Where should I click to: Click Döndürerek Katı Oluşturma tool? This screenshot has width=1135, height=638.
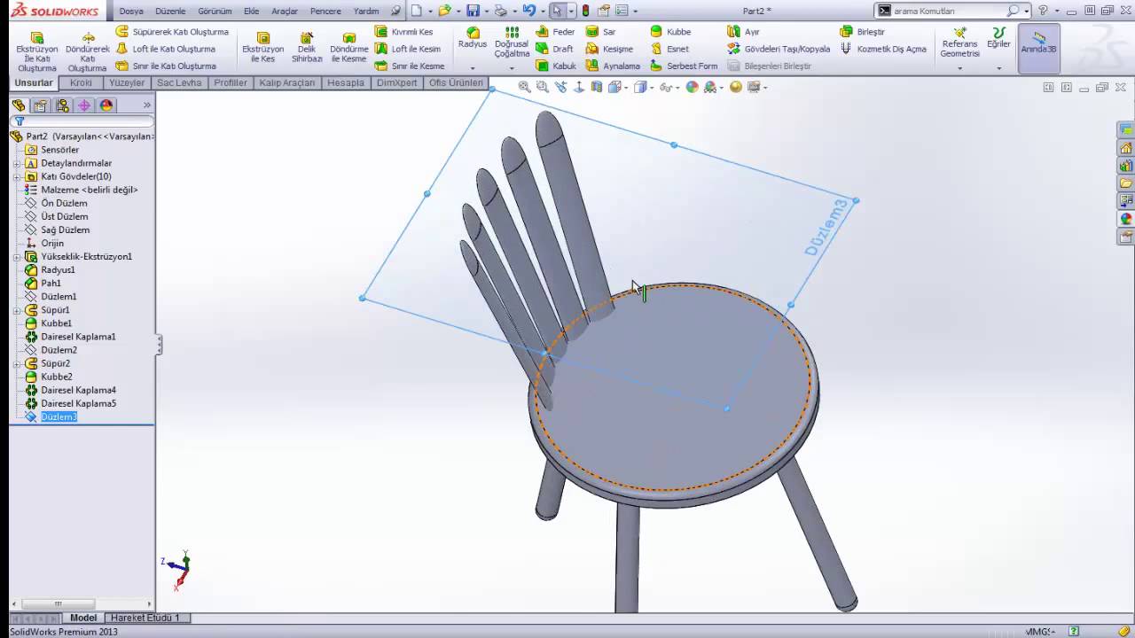[87, 52]
